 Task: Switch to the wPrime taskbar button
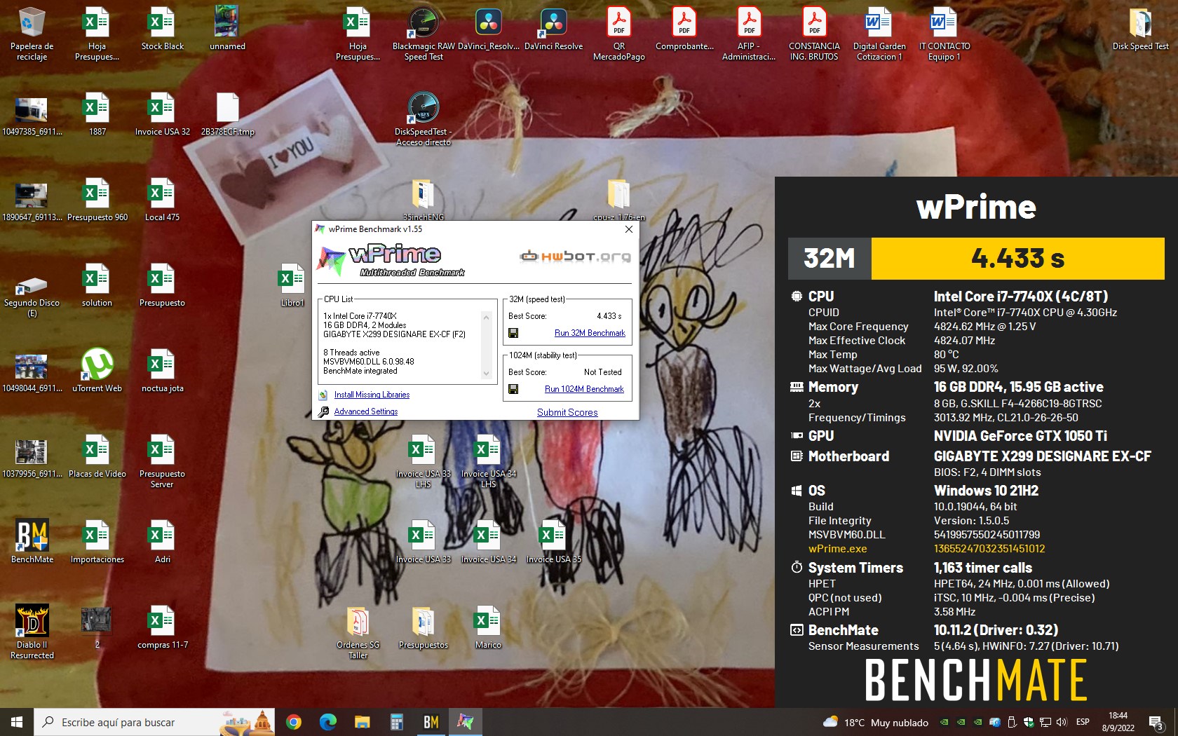tap(465, 722)
